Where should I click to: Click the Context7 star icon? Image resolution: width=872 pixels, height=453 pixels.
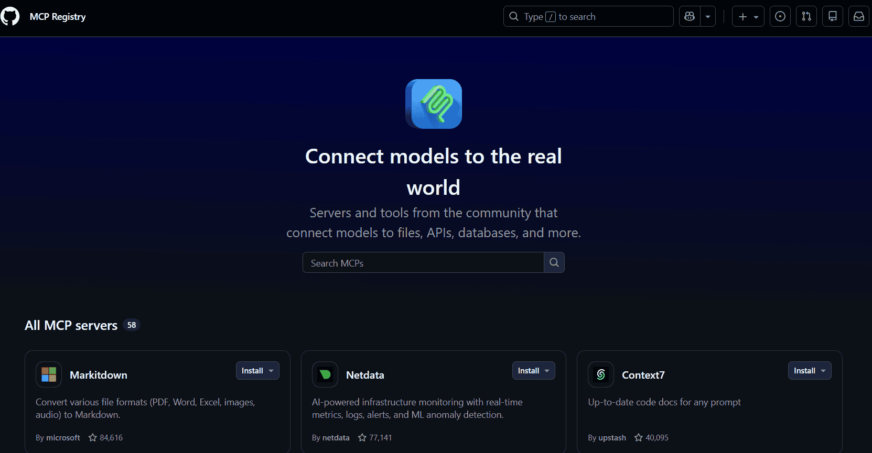pos(639,437)
